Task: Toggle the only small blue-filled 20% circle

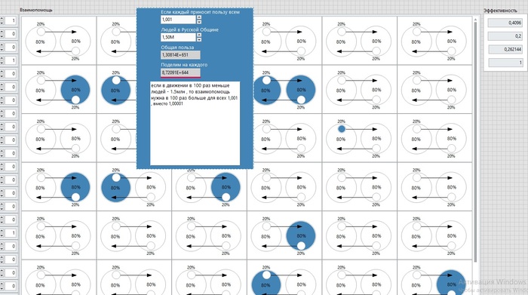Action: tap(342, 129)
